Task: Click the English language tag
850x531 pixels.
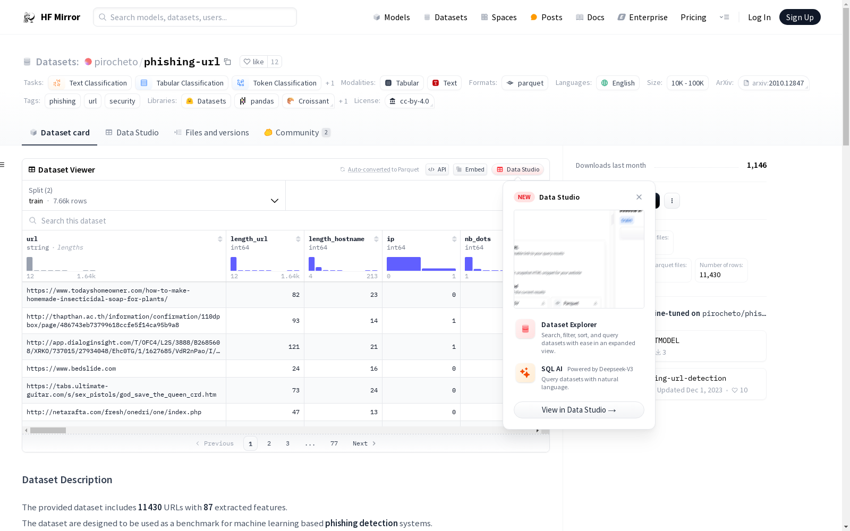Action: click(x=618, y=83)
